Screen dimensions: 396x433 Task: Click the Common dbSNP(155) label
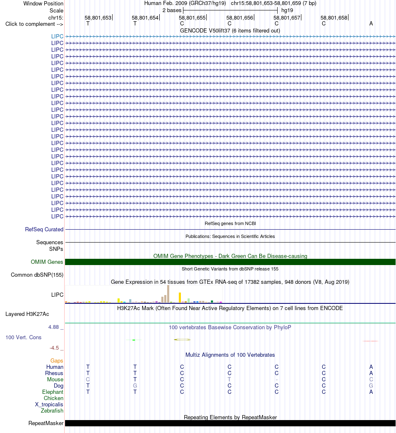37,275
